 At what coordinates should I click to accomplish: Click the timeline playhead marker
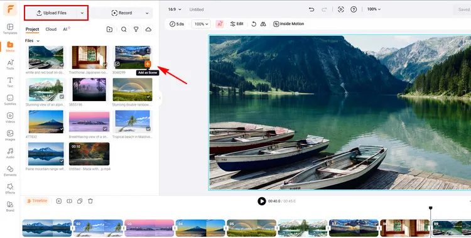430,208
